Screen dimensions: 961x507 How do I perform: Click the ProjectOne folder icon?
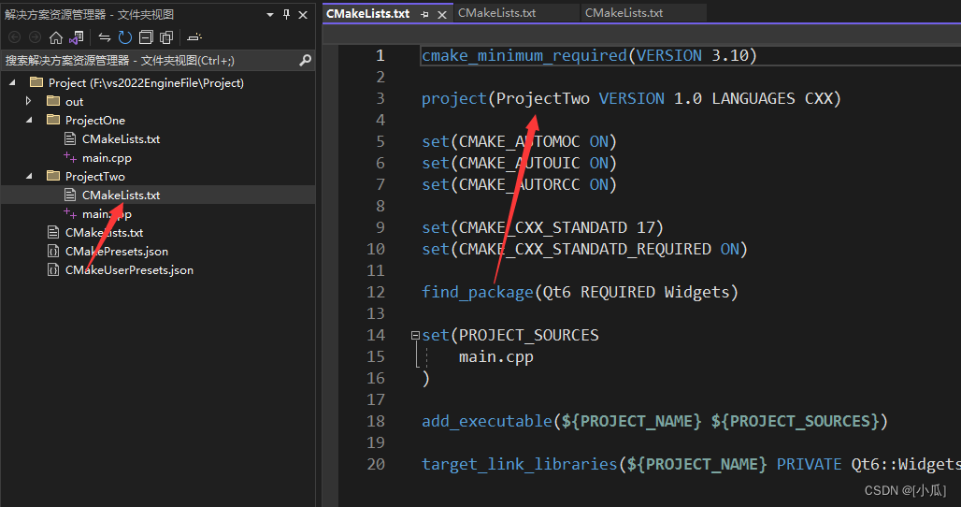pos(53,120)
